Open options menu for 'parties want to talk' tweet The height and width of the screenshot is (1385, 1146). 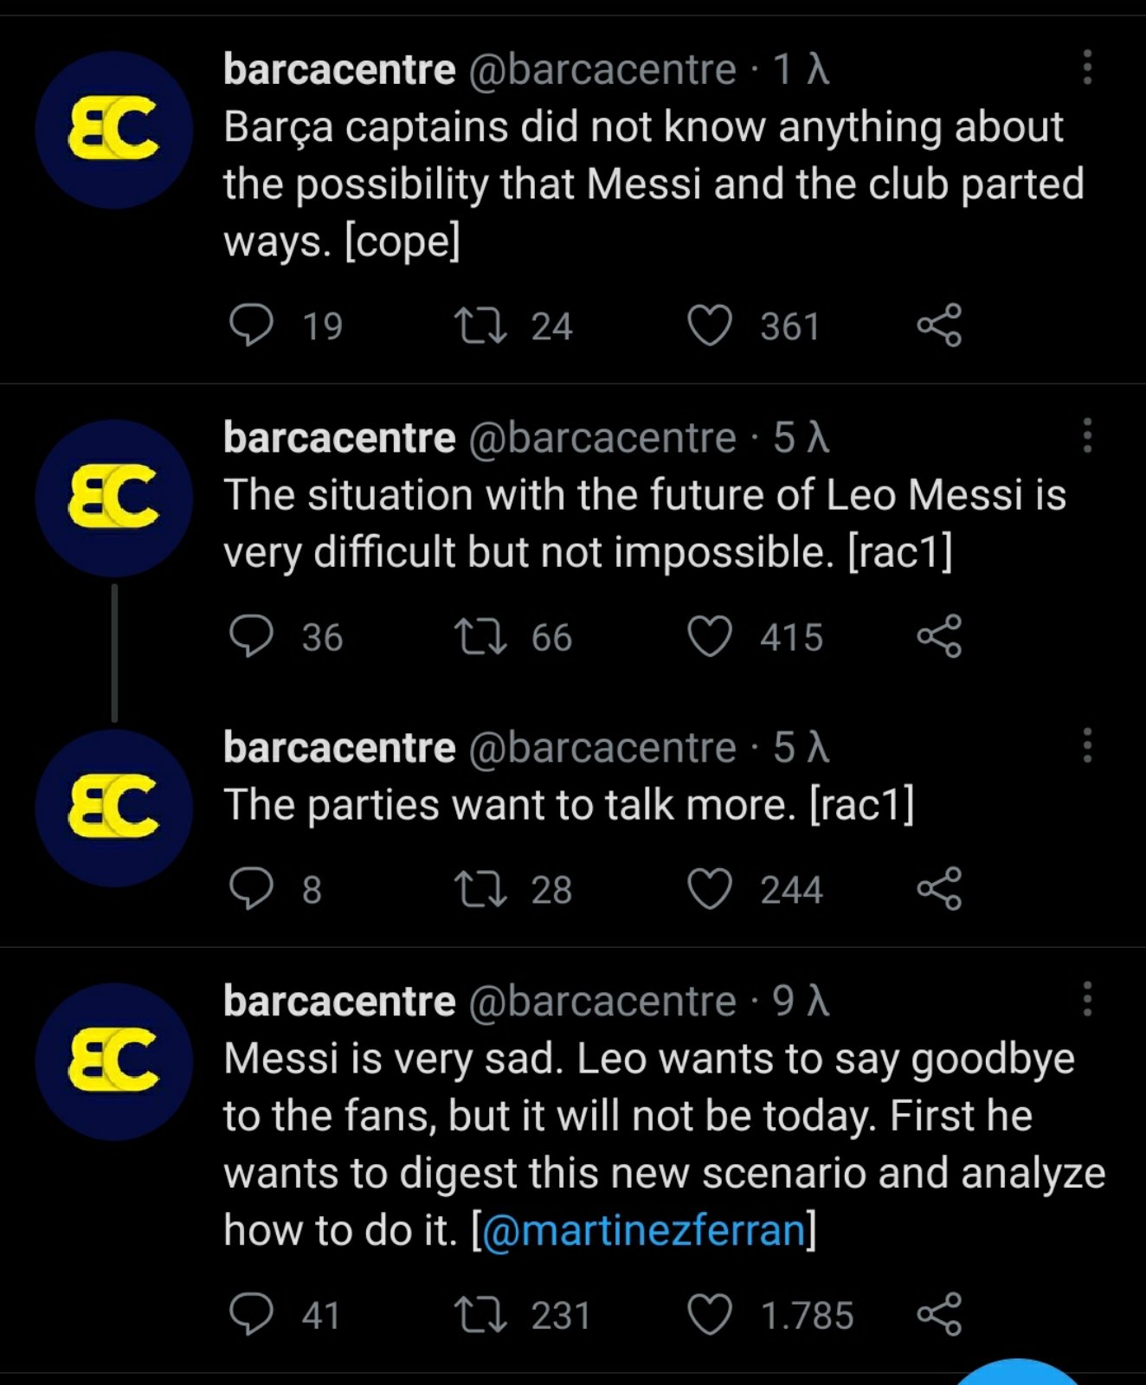tap(1087, 745)
